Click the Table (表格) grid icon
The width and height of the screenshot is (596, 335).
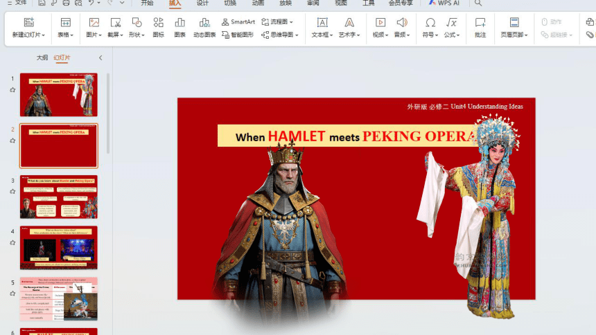[66, 22]
